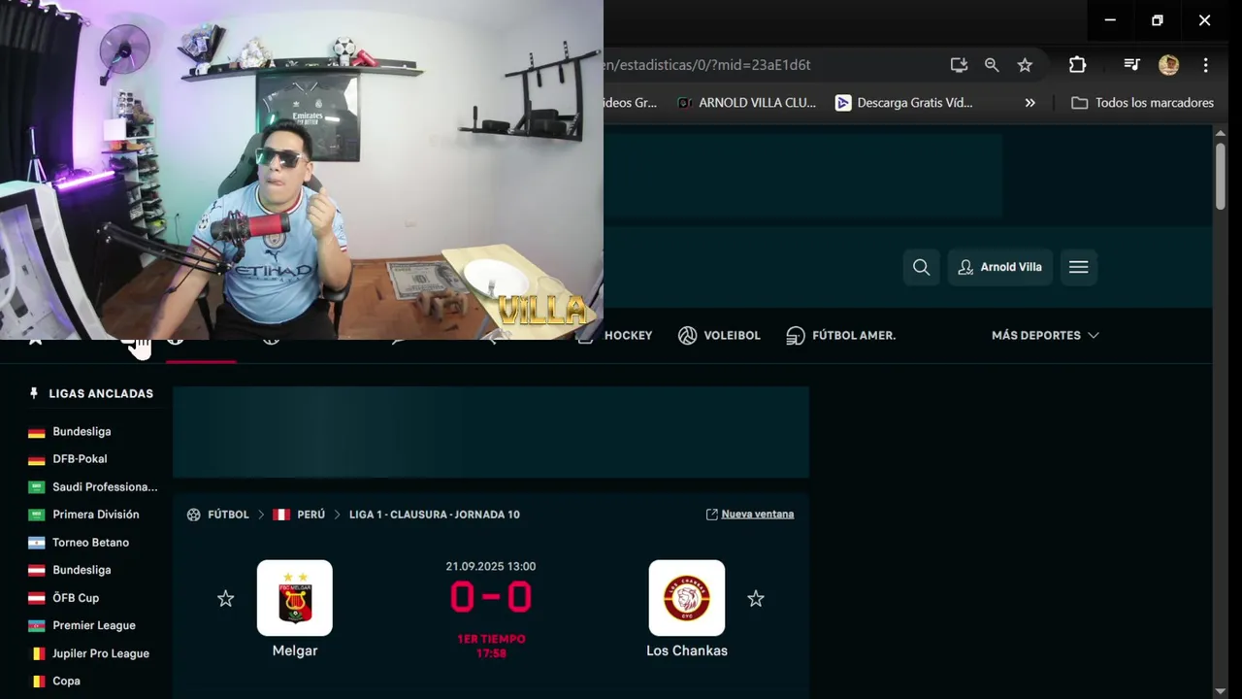Viewport: 1242px width, 699px height.
Task: Open the Austrian Bundesliga pinned league
Action: coord(82,570)
